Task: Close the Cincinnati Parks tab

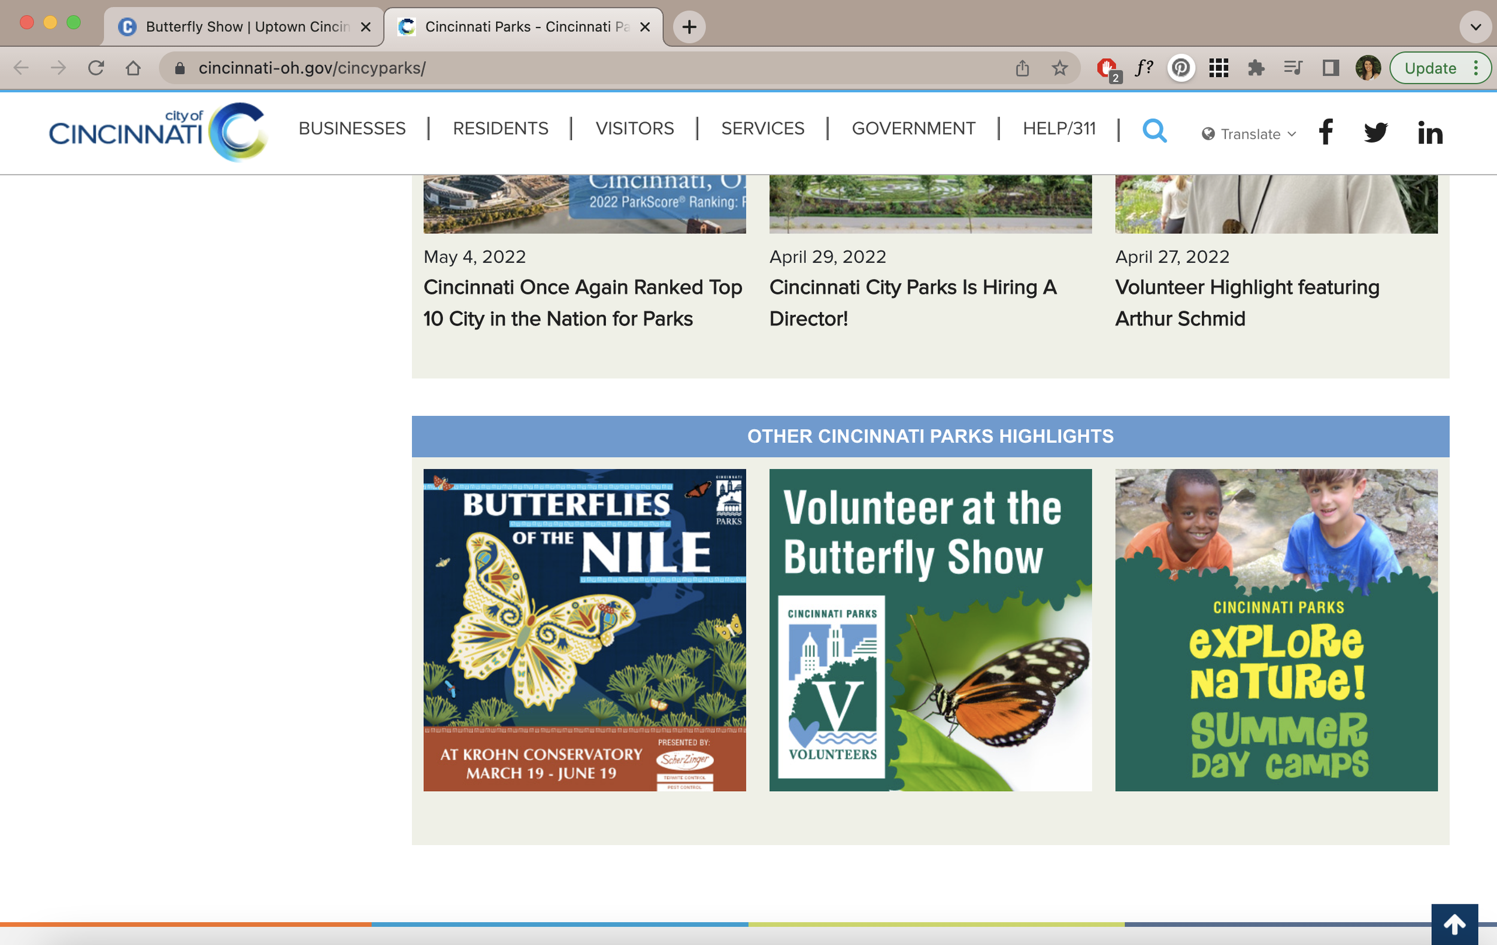Action: pyautogui.click(x=645, y=27)
